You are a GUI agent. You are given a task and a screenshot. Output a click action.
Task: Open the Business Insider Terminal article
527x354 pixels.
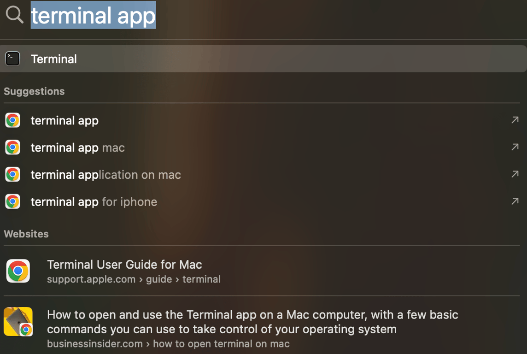[252, 321]
